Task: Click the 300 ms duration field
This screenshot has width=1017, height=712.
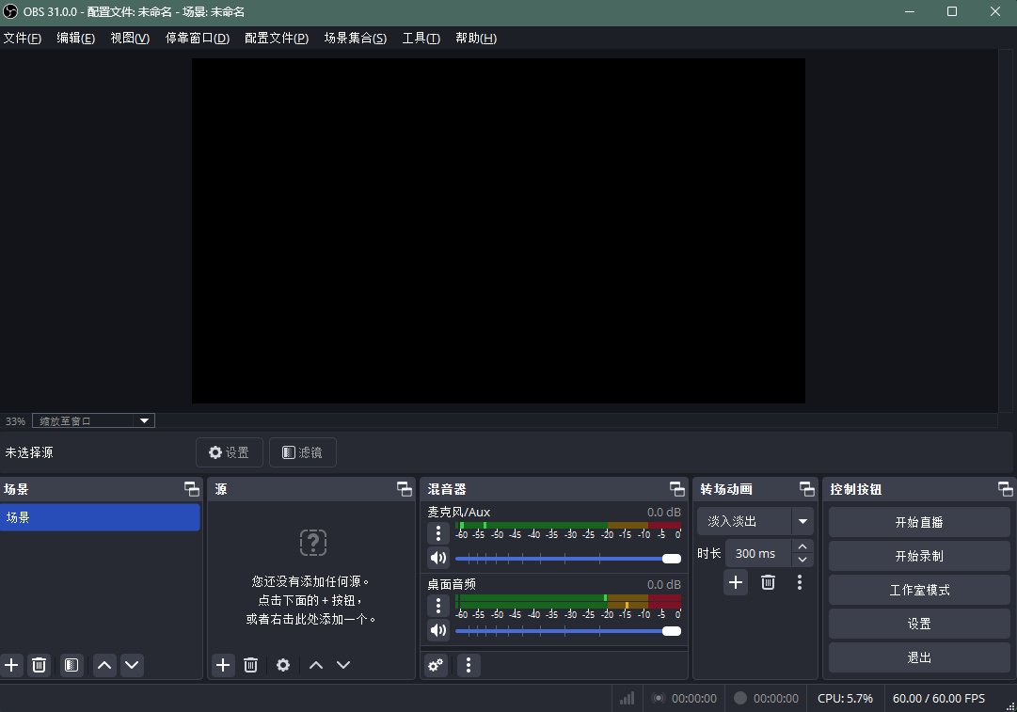Action: click(x=757, y=554)
